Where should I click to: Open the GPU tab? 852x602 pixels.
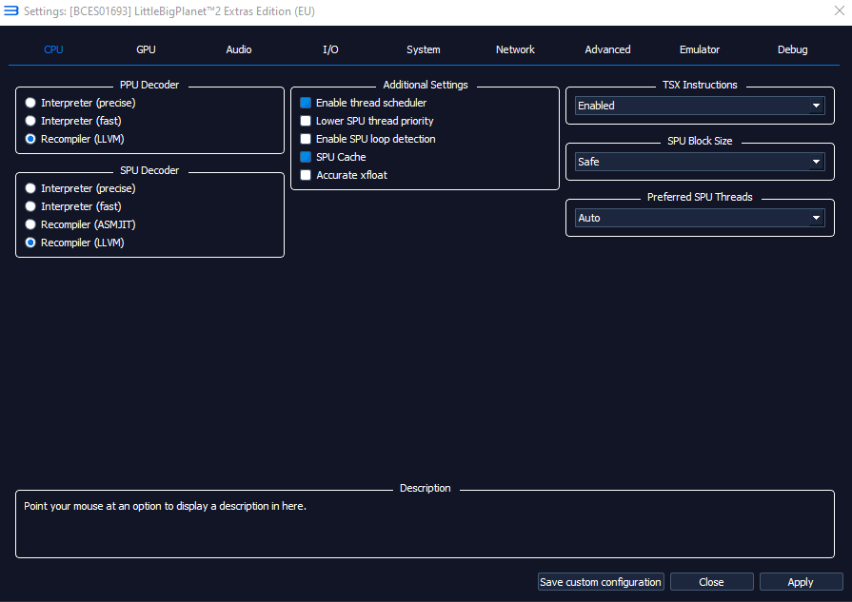click(x=146, y=49)
